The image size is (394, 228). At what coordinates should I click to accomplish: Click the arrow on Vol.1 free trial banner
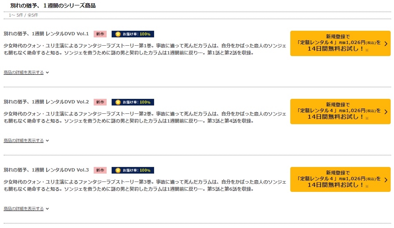click(x=386, y=44)
